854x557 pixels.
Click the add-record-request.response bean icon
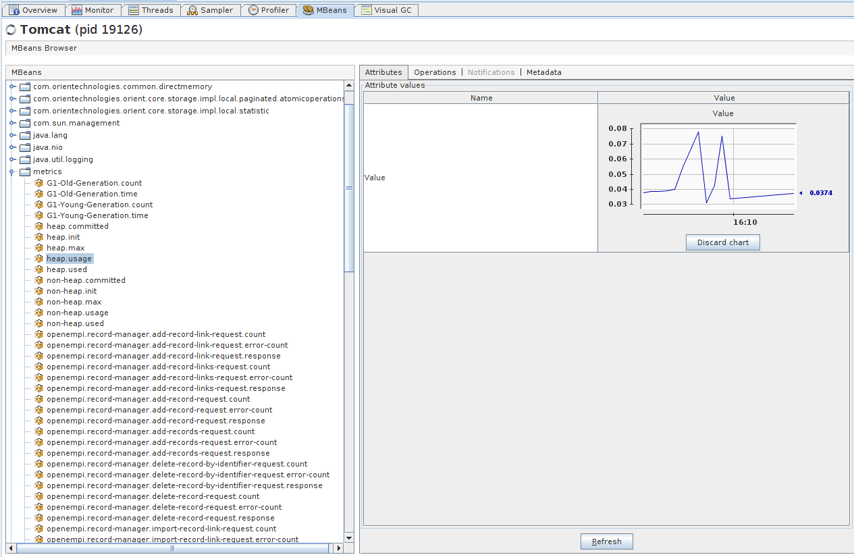point(39,421)
